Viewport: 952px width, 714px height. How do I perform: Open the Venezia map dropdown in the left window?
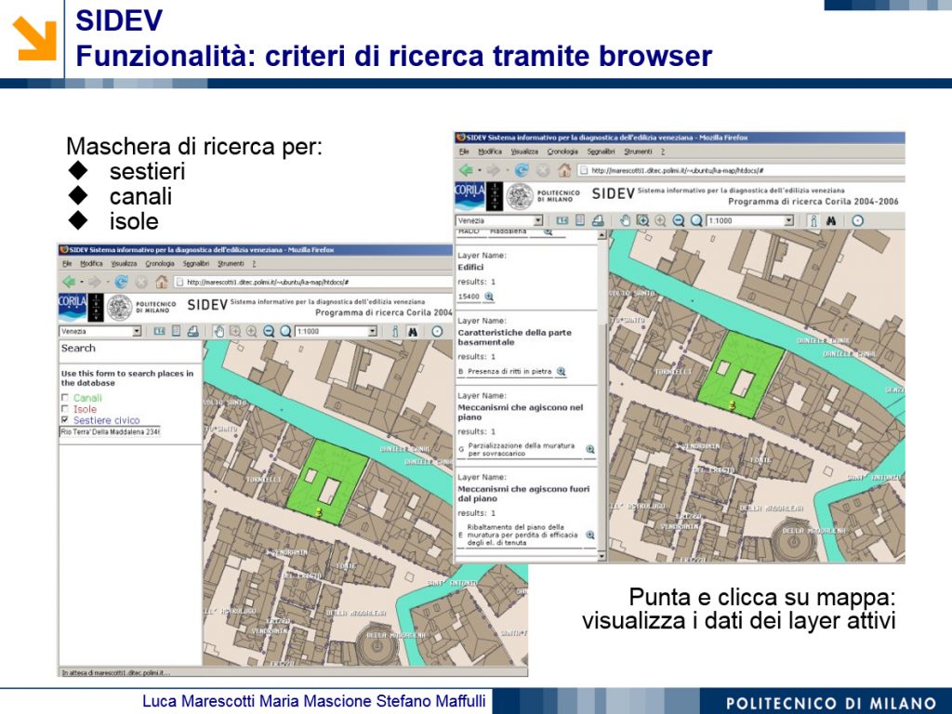[137, 331]
